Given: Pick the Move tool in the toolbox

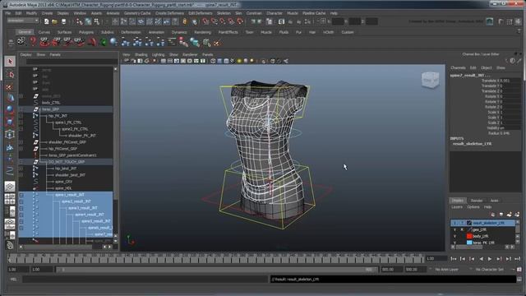Looking at the screenshot, I should coord(10,98).
